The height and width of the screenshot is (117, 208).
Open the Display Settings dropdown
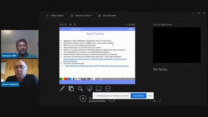(x=81, y=16)
